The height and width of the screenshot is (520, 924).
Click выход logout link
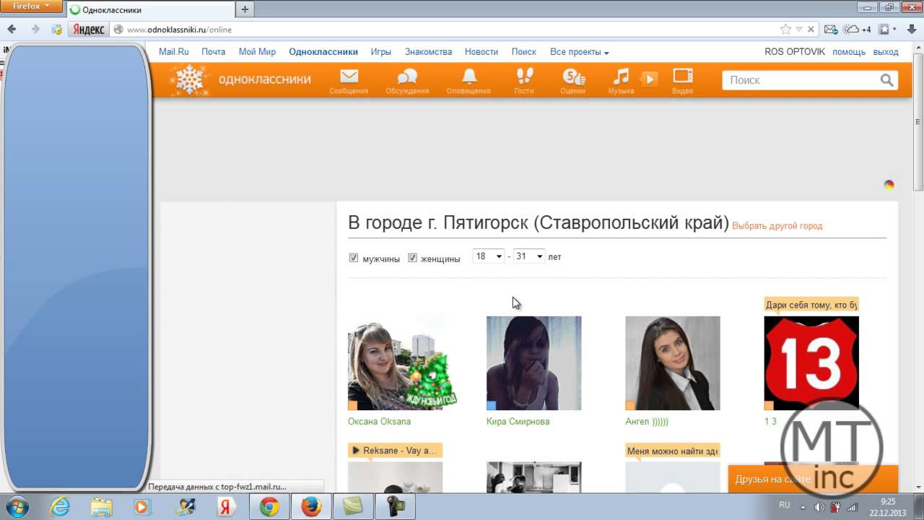pyautogui.click(x=886, y=52)
